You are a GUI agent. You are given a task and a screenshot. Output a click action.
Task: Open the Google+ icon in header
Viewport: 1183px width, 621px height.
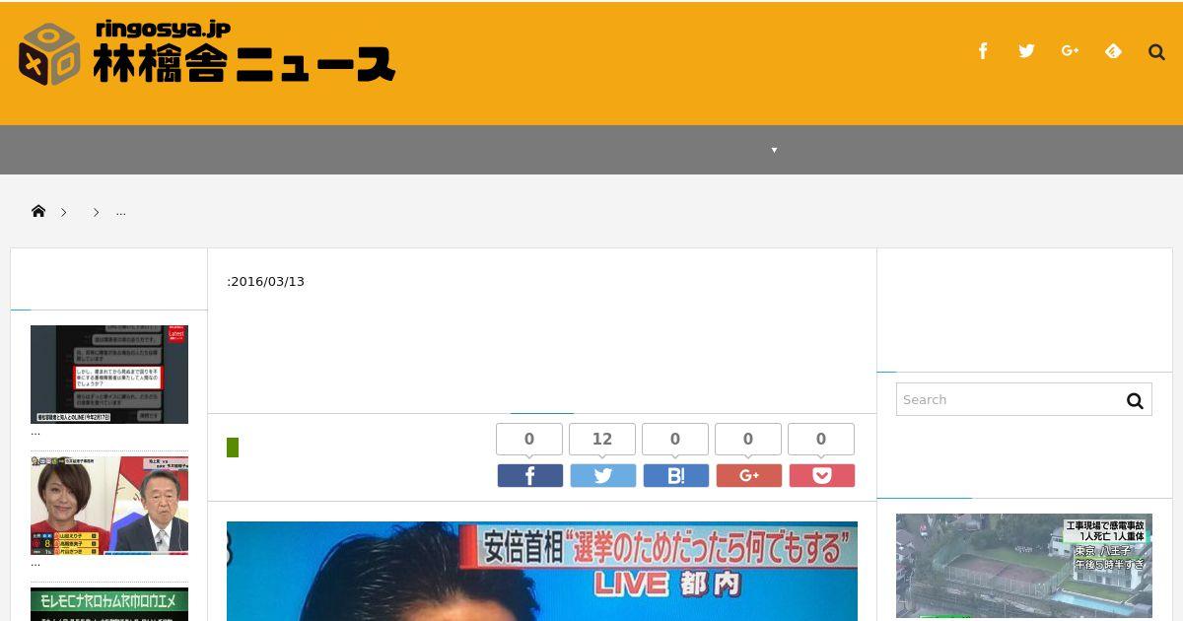click(x=1070, y=51)
